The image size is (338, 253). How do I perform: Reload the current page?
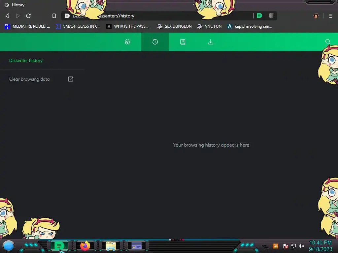[x=28, y=16]
